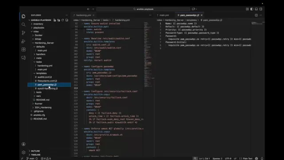Open the Accounts menu icon
The height and width of the screenshot is (160, 284).
24,144
